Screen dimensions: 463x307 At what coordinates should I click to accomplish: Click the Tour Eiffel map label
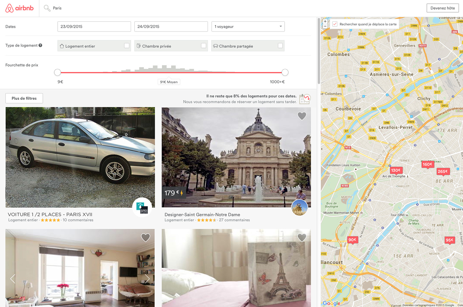pyautogui.click(x=397, y=215)
